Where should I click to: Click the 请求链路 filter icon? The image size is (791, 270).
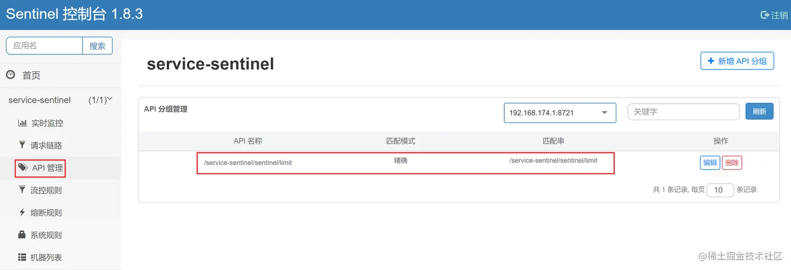point(22,145)
